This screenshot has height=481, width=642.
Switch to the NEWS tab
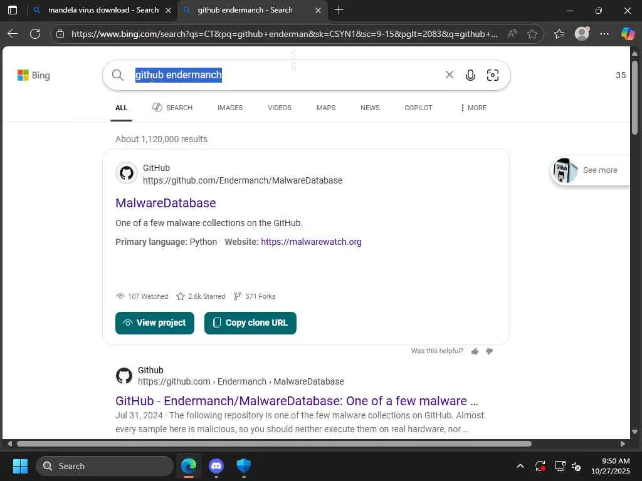pos(370,108)
